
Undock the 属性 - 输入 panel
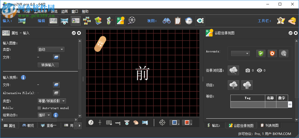(x=74, y=33)
